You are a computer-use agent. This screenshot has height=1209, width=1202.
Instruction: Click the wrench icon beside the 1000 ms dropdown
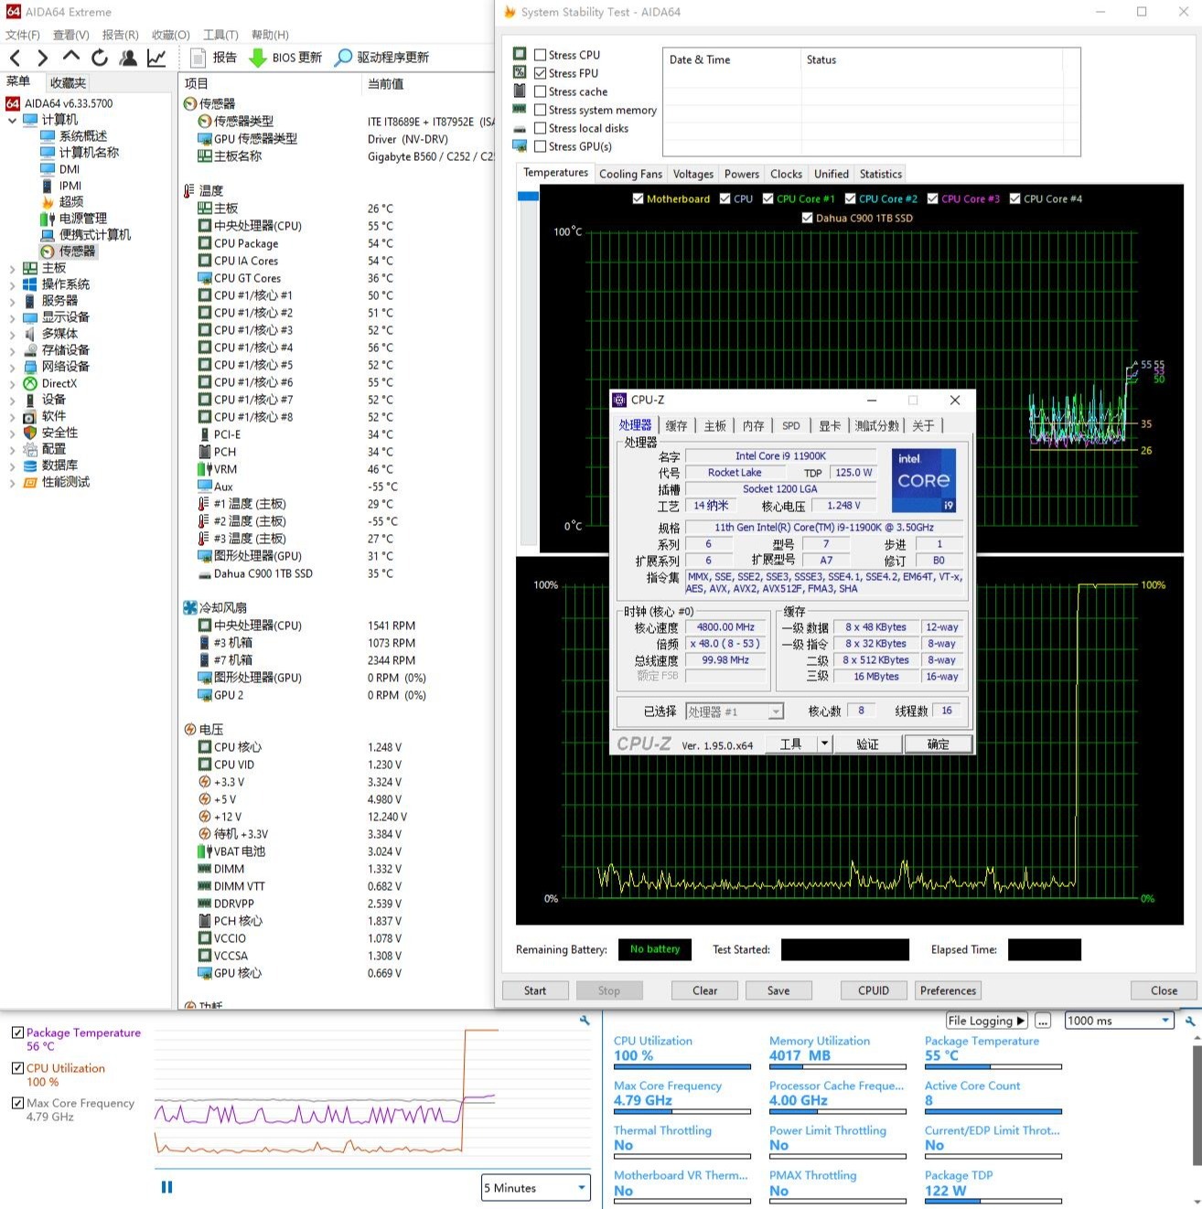click(x=1189, y=1021)
